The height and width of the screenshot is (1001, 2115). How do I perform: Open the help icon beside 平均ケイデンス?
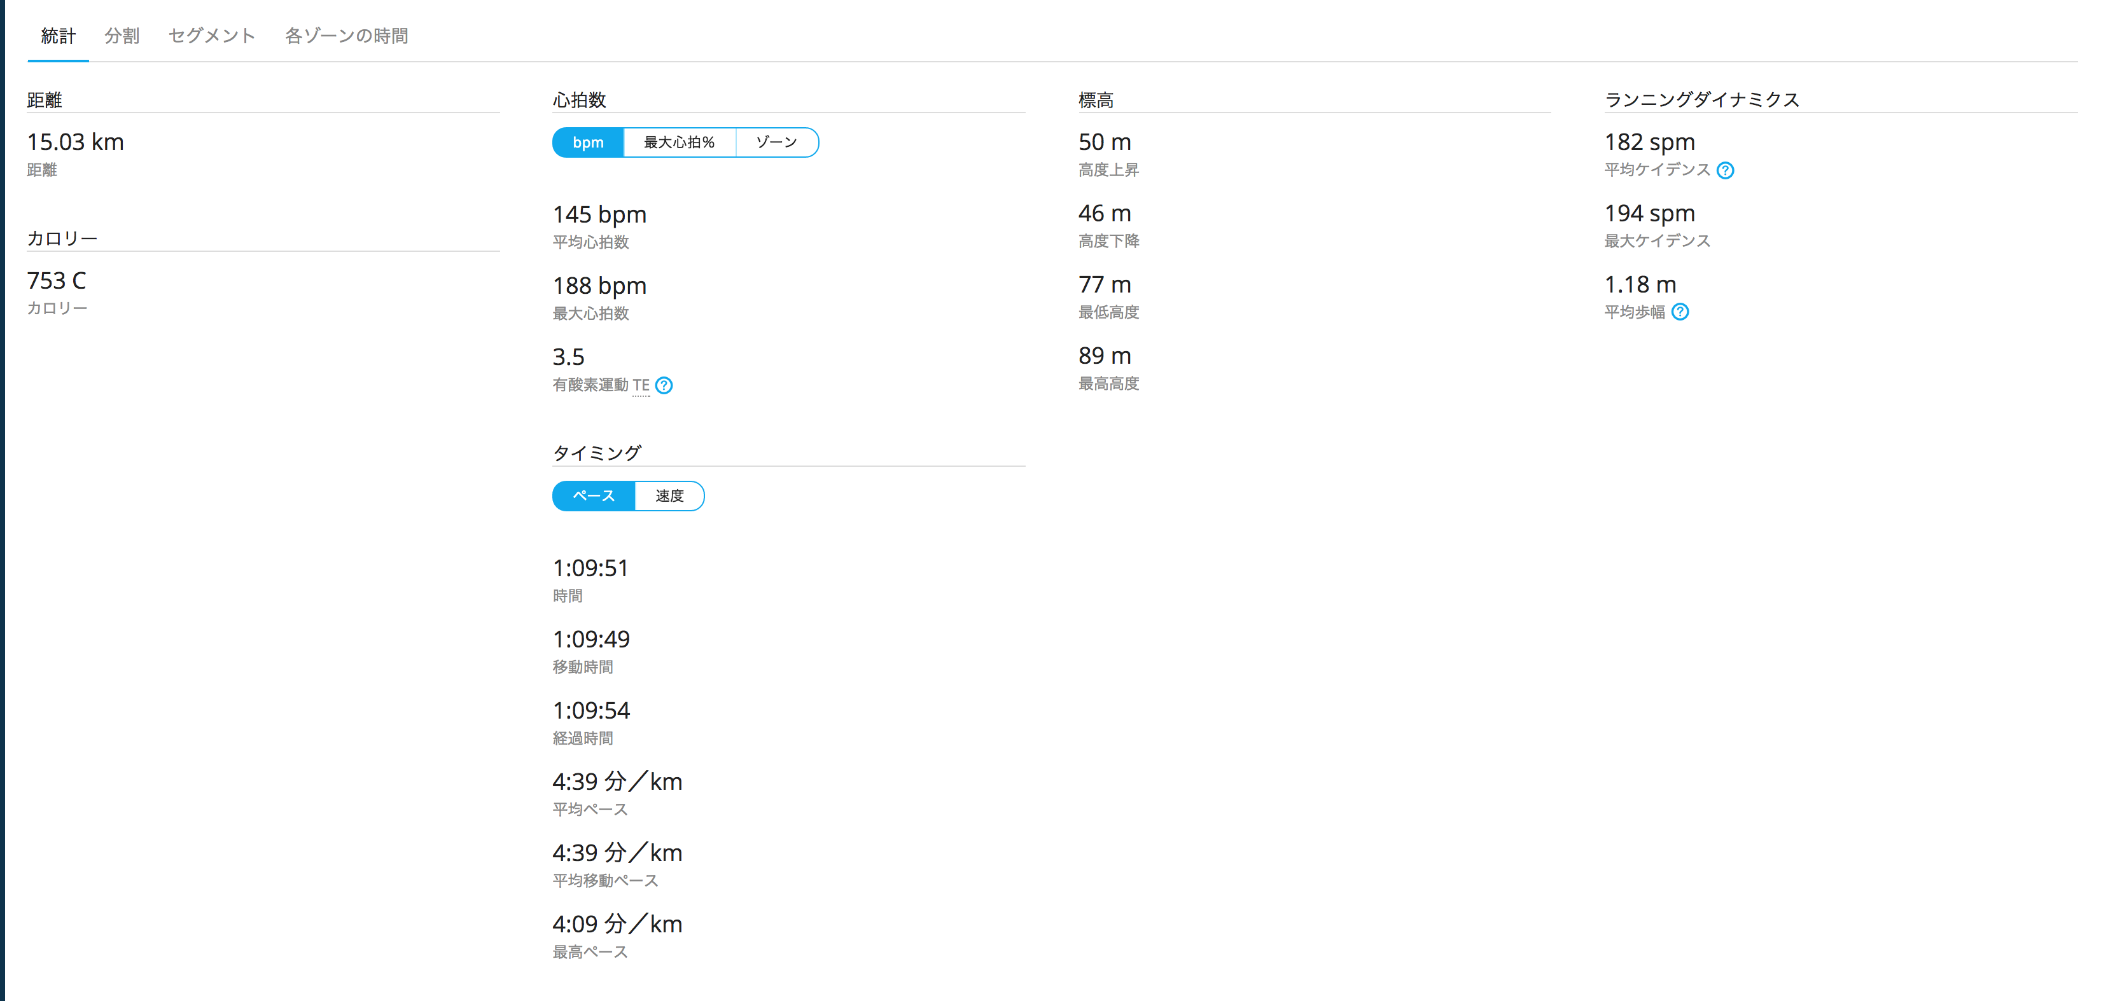tap(1725, 170)
